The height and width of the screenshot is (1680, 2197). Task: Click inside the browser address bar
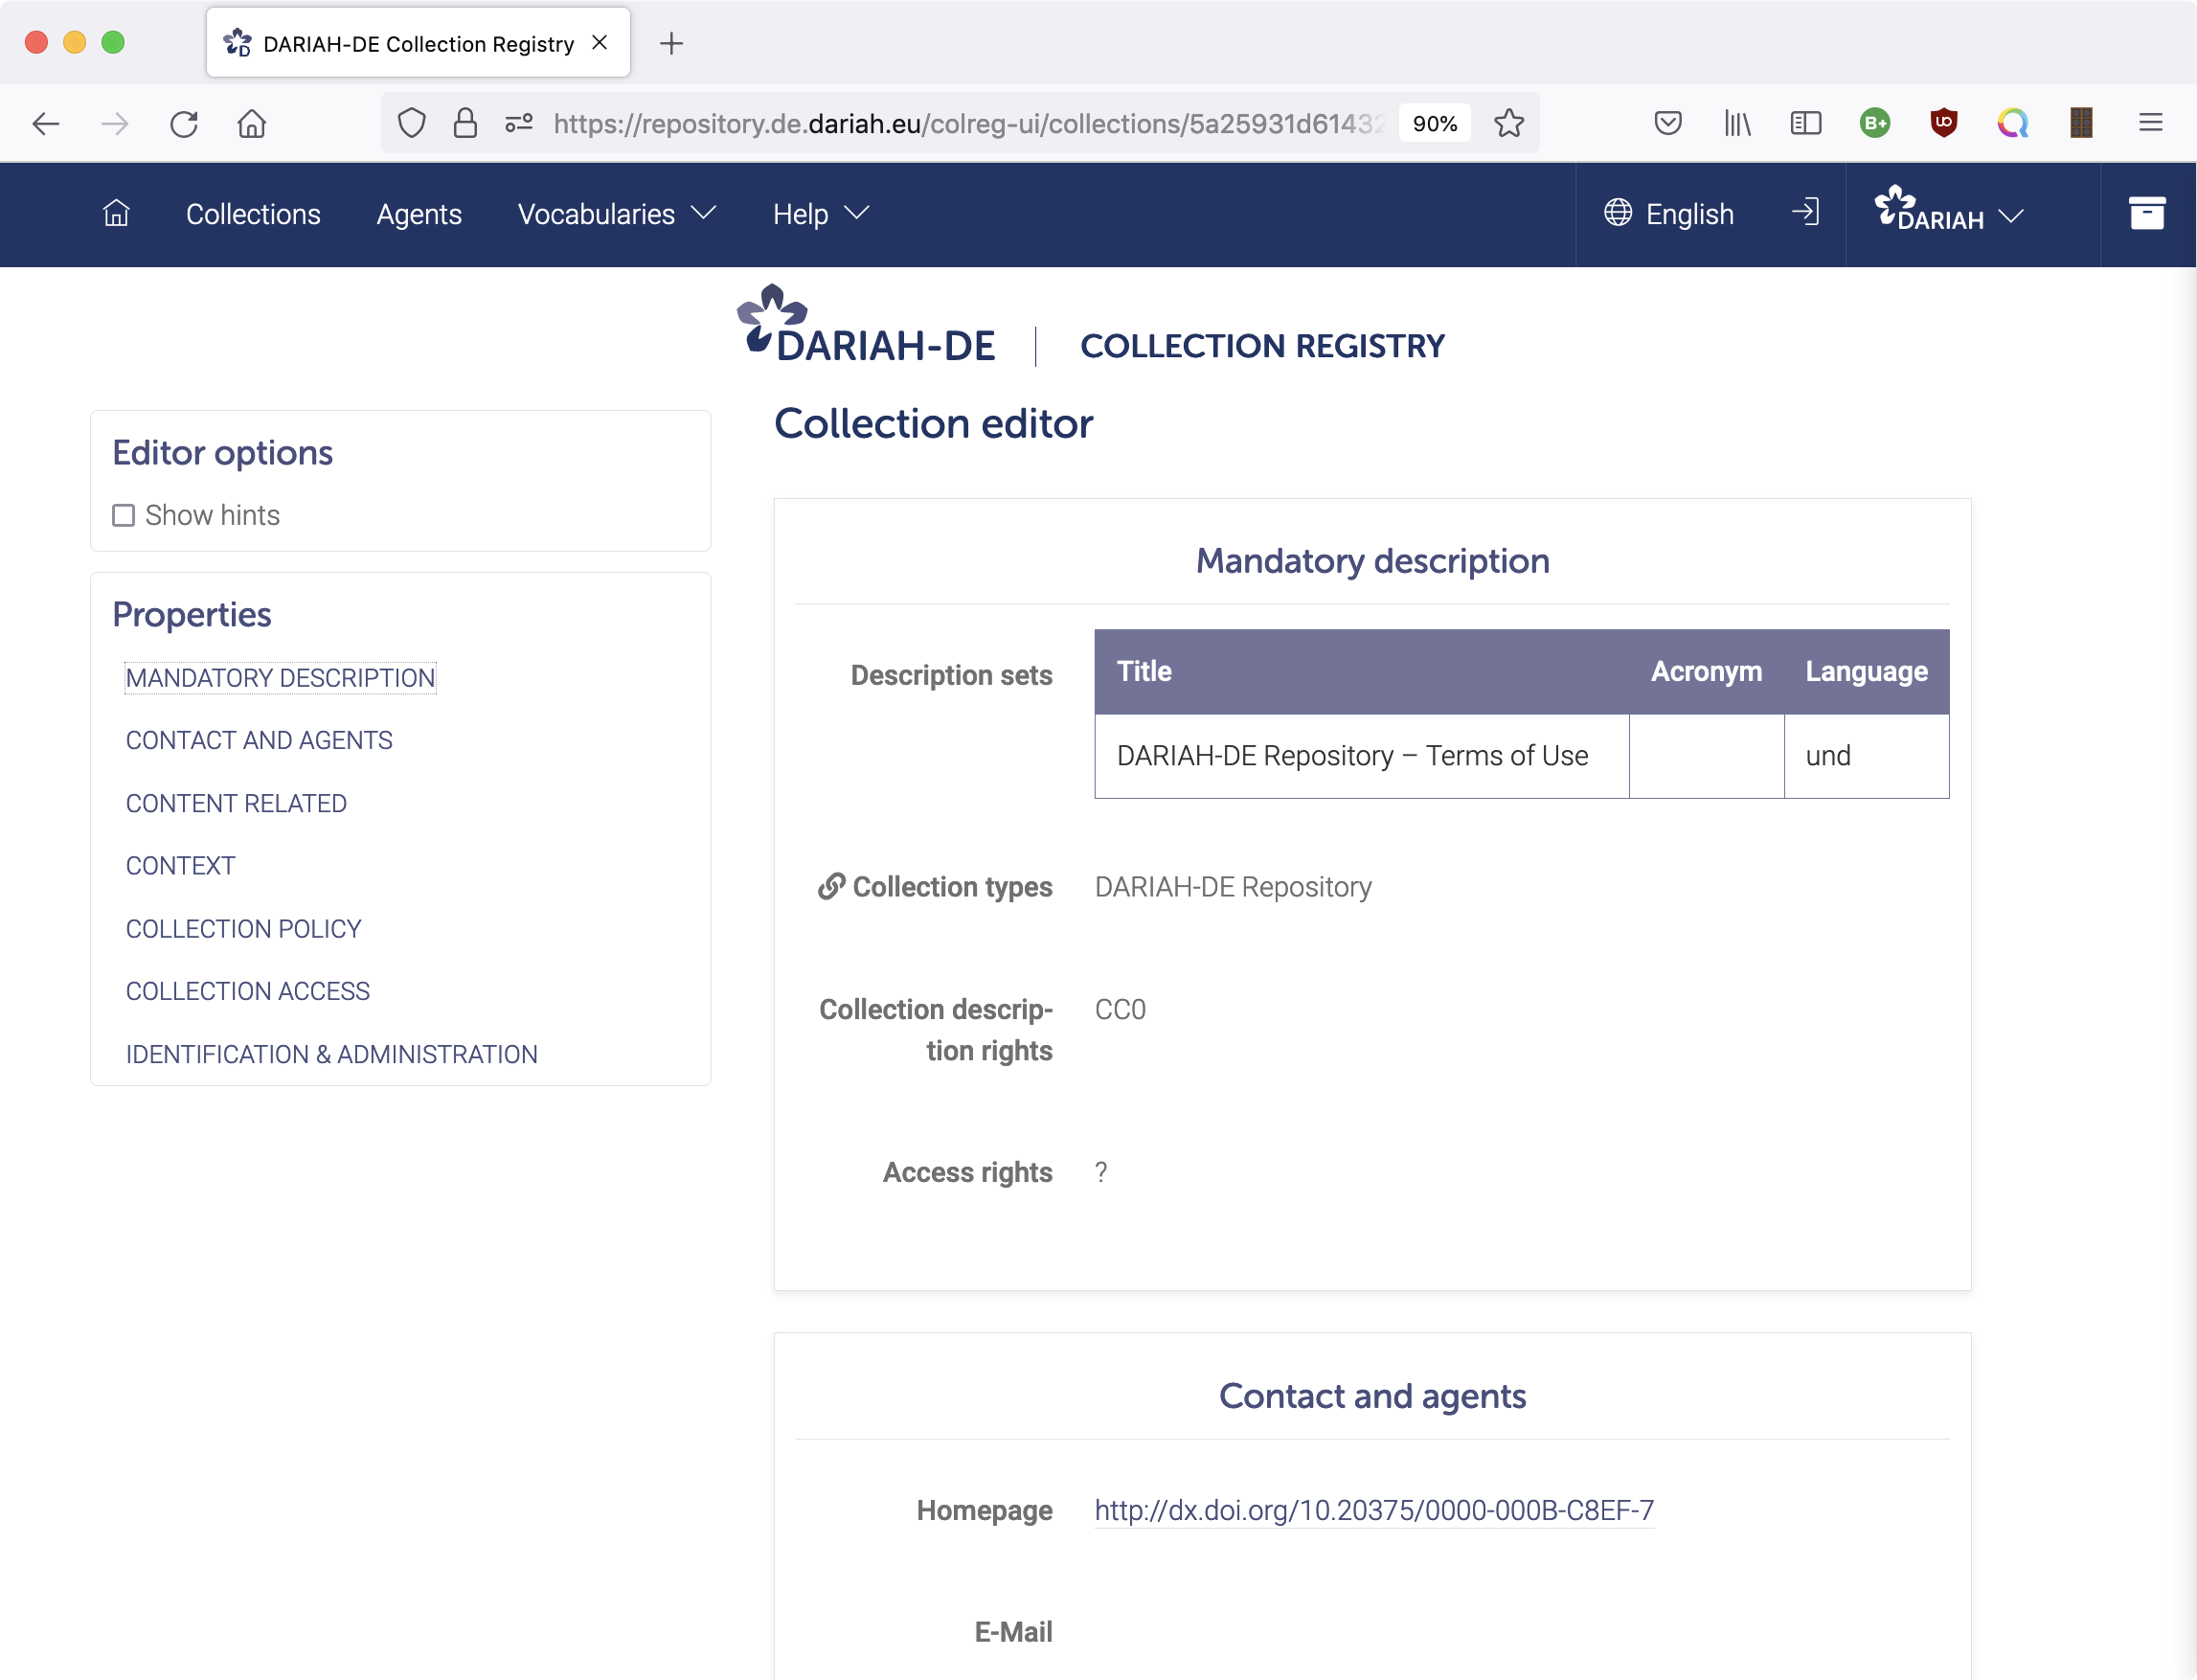950,123
